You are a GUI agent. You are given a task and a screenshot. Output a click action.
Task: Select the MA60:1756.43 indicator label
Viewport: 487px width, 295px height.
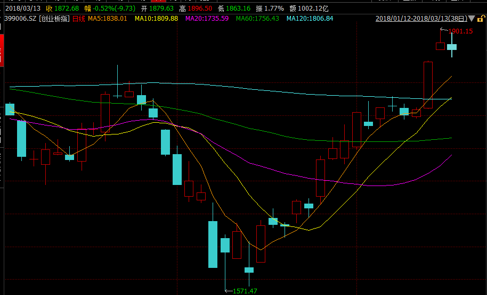(257, 19)
